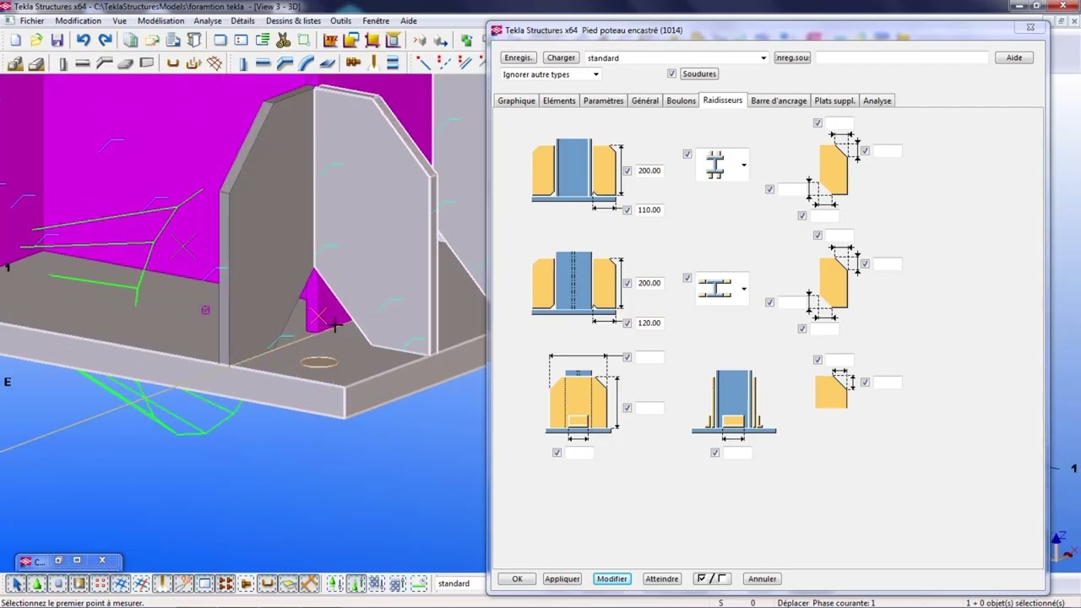
Task: Click the 110.00 stiffener dimension field
Action: pos(649,210)
